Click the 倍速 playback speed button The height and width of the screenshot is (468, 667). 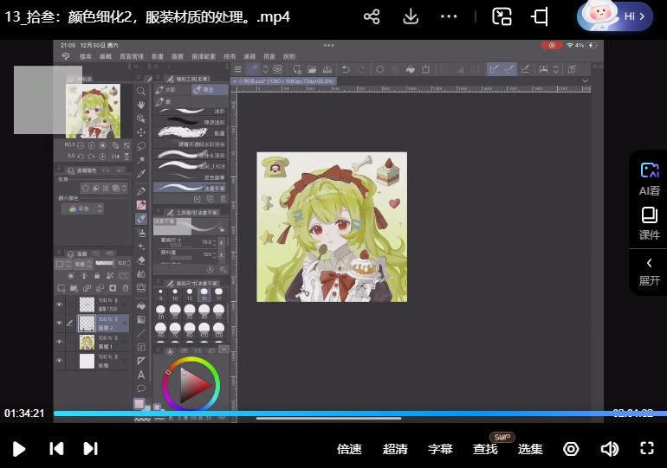349,449
